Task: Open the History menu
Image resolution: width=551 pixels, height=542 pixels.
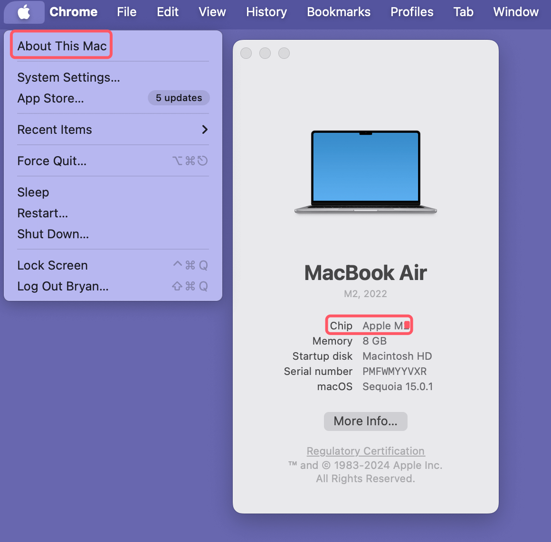Action: [266, 12]
